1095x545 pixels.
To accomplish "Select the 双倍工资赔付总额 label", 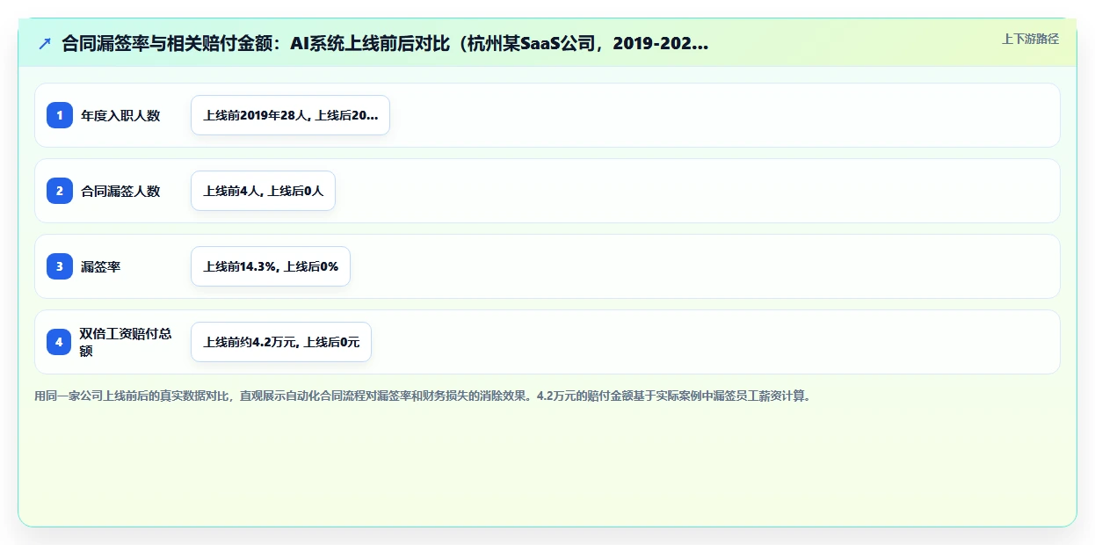I will coord(126,342).
